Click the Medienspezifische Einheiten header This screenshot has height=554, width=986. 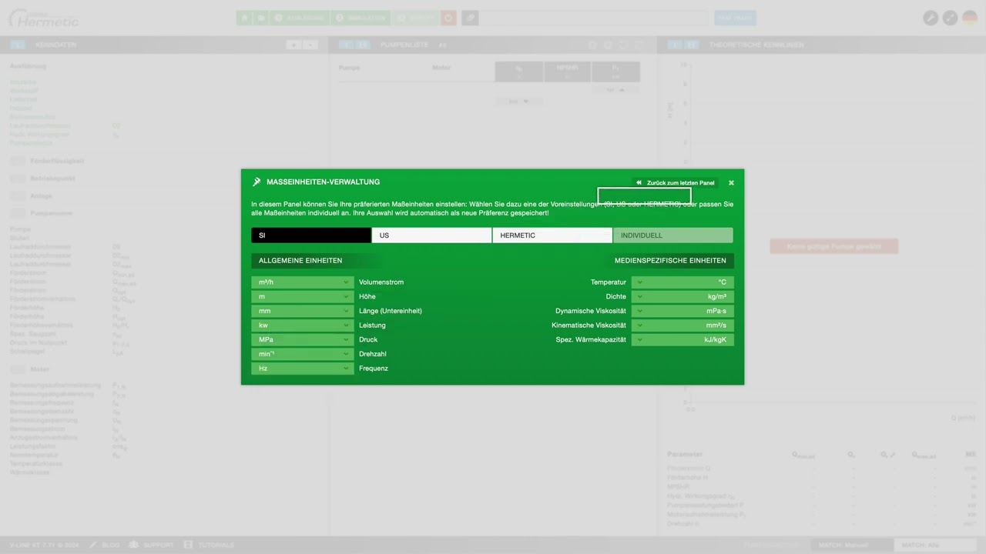point(670,261)
